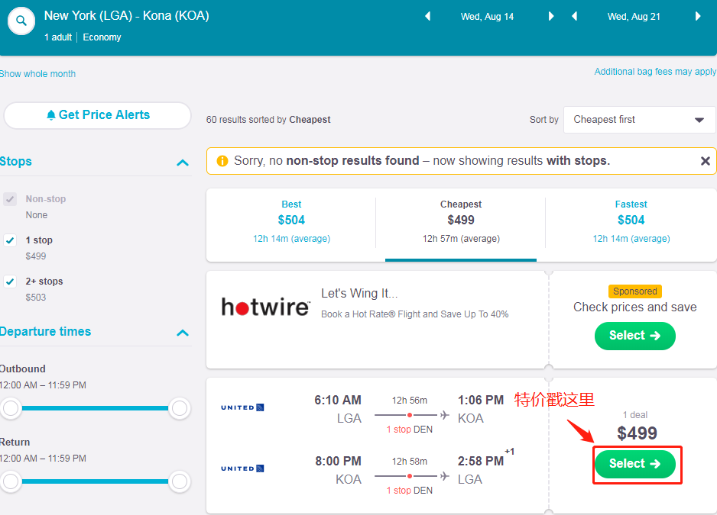This screenshot has height=515, width=717.
Task: Click United logo on KOA return flight
Action: click(242, 468)
